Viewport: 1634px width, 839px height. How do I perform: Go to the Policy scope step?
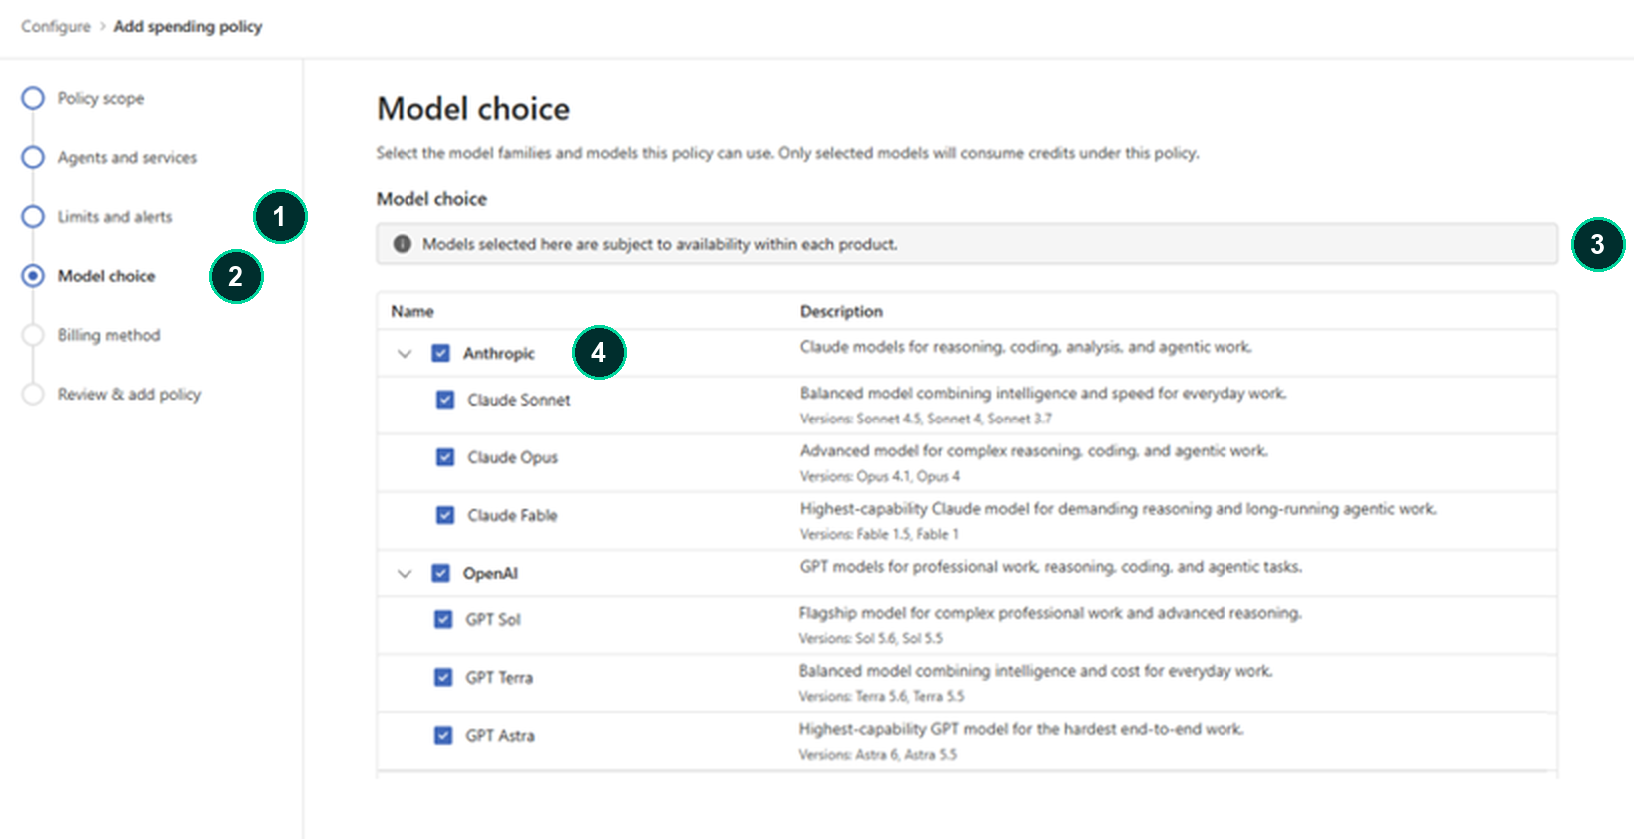(x=83, y=98)
